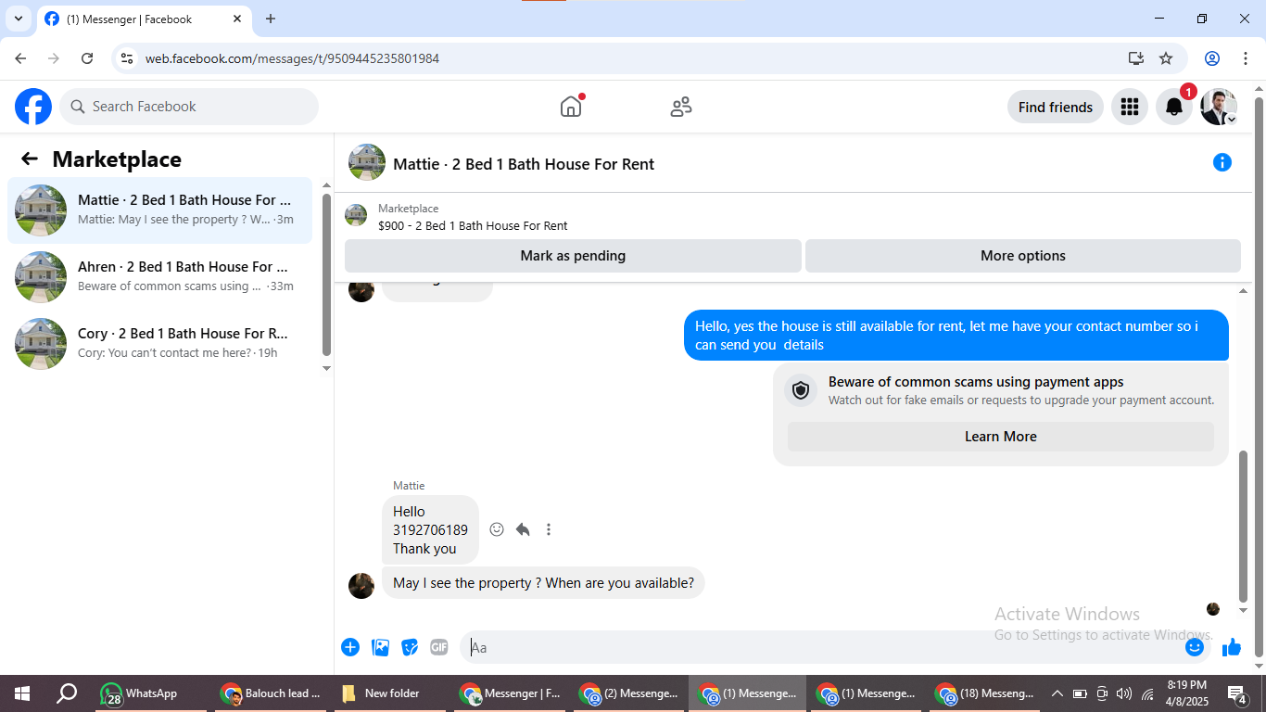Choose a GIF in the composer
Screen dimensions: 1266x712
(x=439, y=647)
